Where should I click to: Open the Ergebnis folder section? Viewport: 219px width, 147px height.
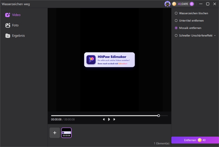pyautogui.click(x=15, y=36)
